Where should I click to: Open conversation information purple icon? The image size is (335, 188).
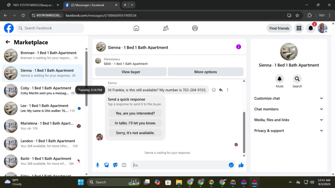click(238, 47)
